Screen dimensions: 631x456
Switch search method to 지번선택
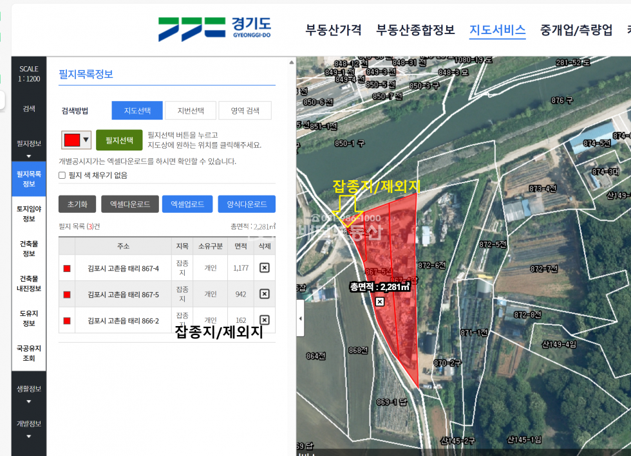[x=190, y=111]
